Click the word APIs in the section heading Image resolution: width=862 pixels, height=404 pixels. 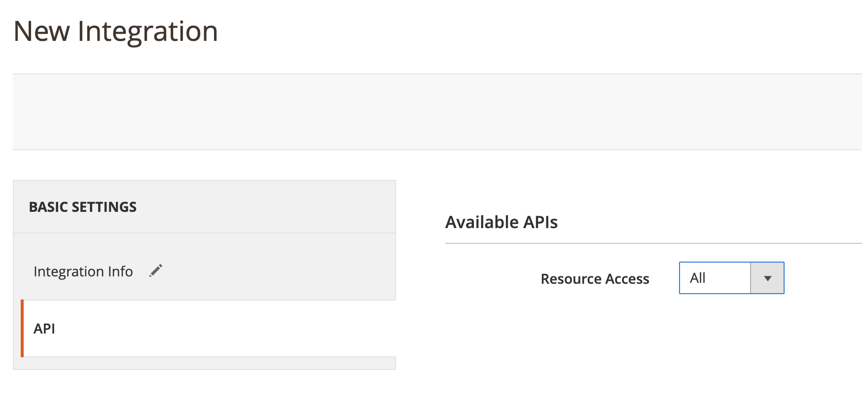(x=540, y=222)
